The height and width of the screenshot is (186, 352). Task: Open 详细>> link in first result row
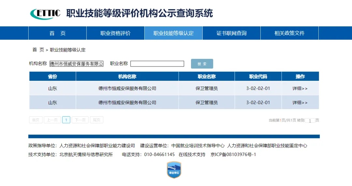300,88
